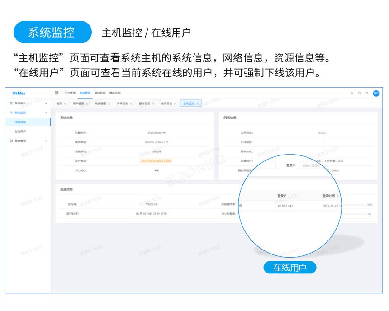Click the 系统监控 module icon in sidebar
Screen dimensions: 389x311
[x=11, y=112]
